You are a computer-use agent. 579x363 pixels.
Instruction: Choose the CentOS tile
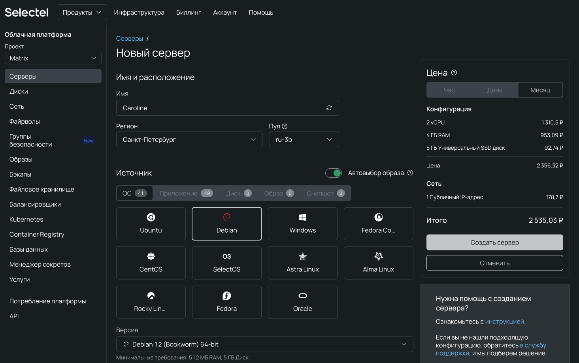pos(151,263)
